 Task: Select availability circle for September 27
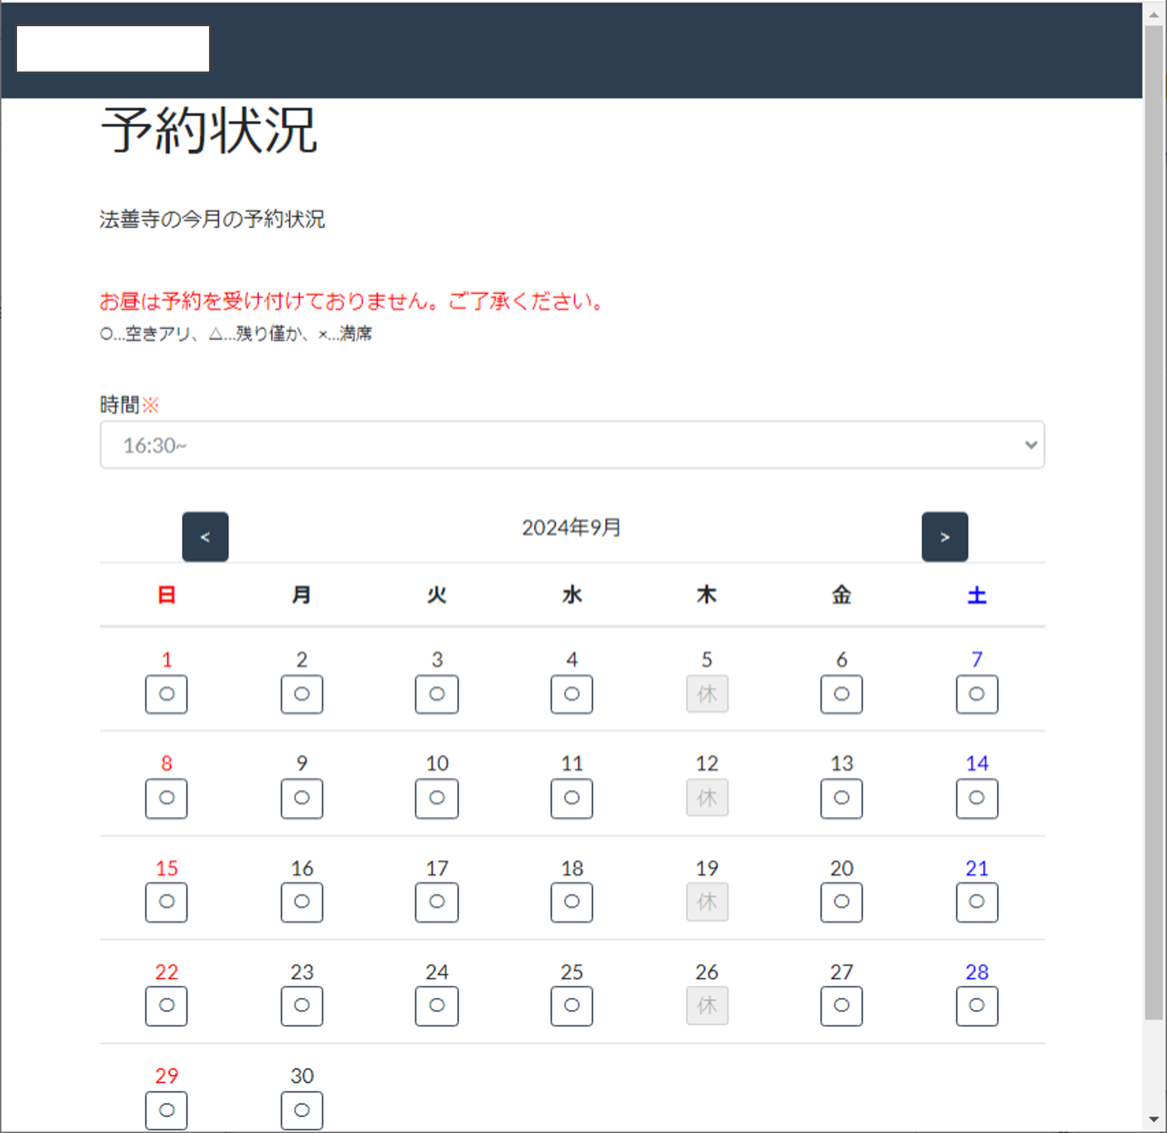pos(842,1006)
